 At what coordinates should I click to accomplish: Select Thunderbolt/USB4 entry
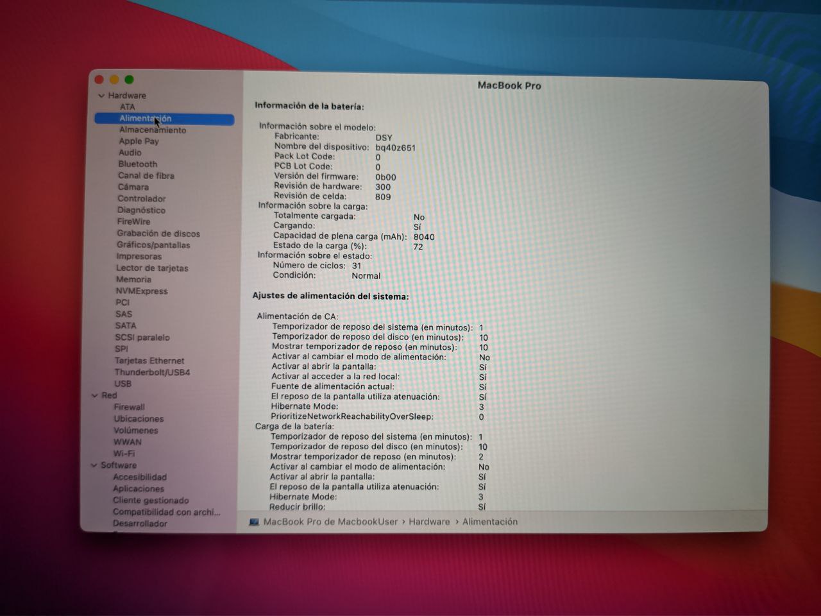[x=152, y=373]
